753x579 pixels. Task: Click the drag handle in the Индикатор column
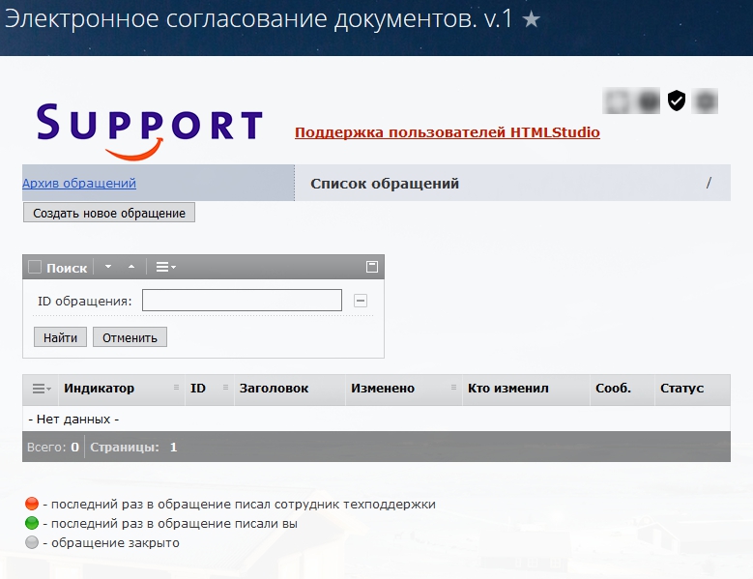[x=176, y=388]
